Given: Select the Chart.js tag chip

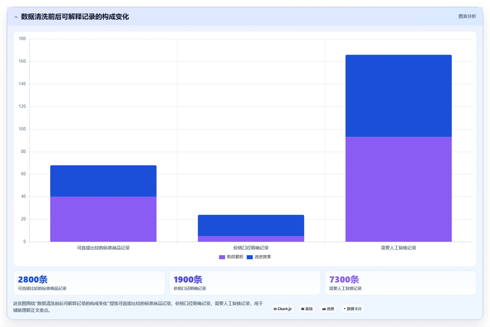Looking at the screenshot, I should [x=283, y=309].
